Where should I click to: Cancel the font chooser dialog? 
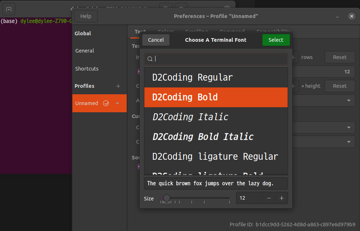click(x=156, y=40)
